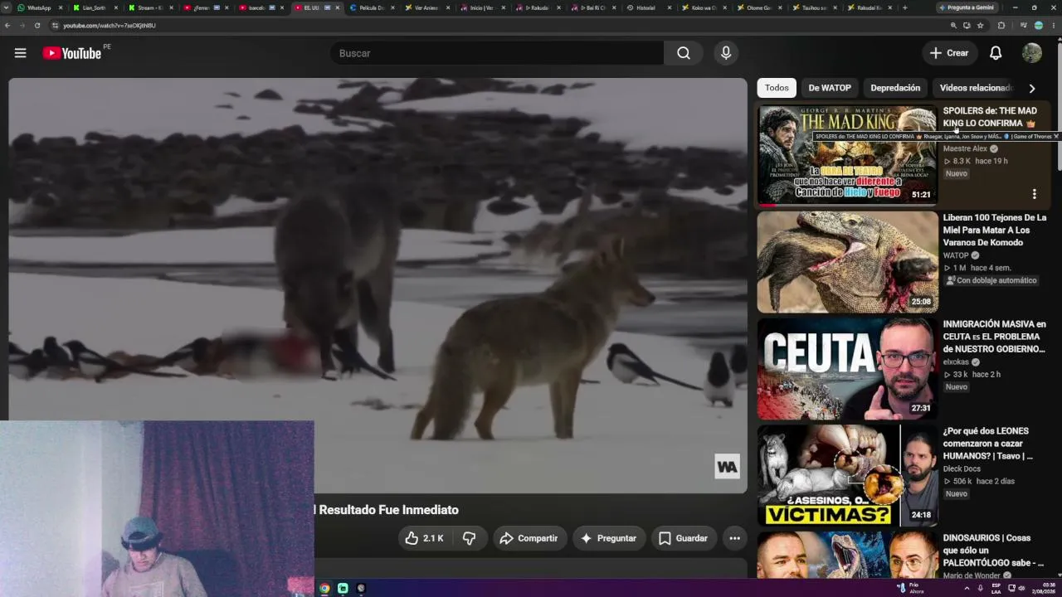
Task: Open Chrome extensions puzzle icon
Action: click(x=1001, y=26)
